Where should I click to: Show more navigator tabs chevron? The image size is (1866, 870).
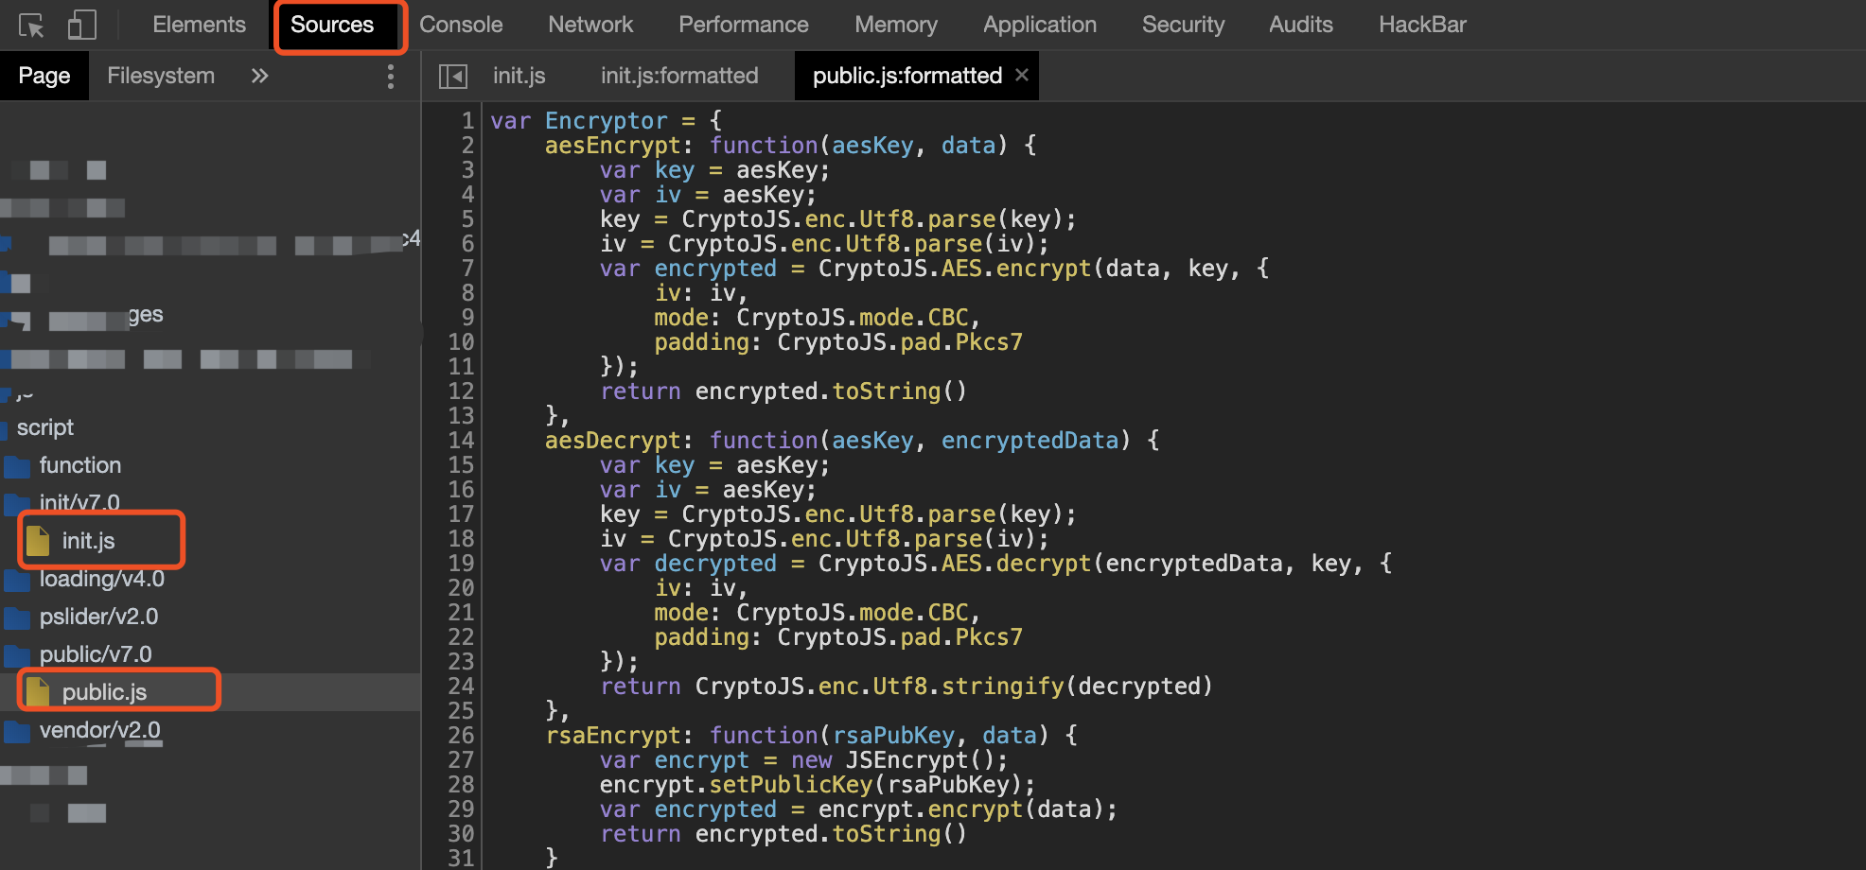tap(259, 77)
